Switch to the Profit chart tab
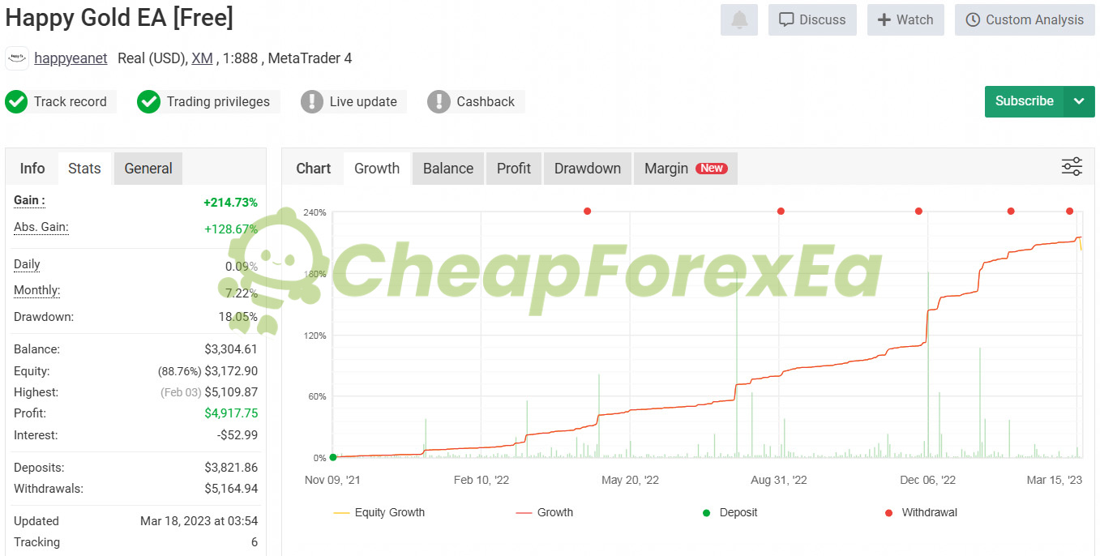Viewport: 1100px width, 556px height. (x=514, y=169)
